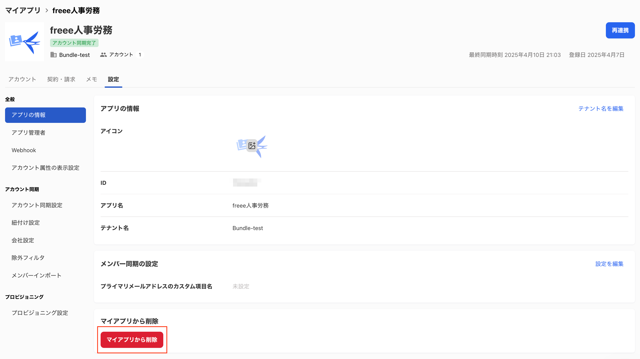
Task: Click the blurred ID value
Action: (247, 182)
